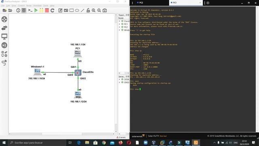Click the canvas vertical scrollbar

point(116,73)
